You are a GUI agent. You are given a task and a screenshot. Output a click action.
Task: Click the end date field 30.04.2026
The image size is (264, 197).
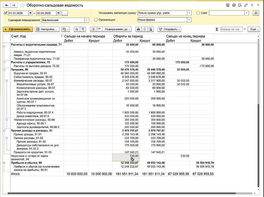[46, 13]
